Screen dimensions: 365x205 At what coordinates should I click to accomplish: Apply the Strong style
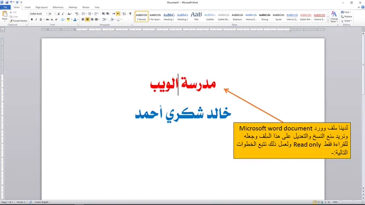[x=265, y=17]
